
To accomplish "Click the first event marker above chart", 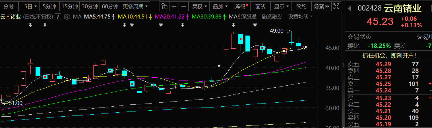I will [30, 25].
